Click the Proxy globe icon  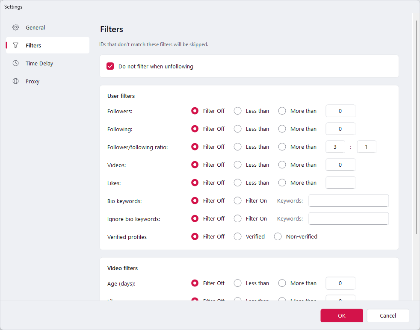(x=15, y=81)
